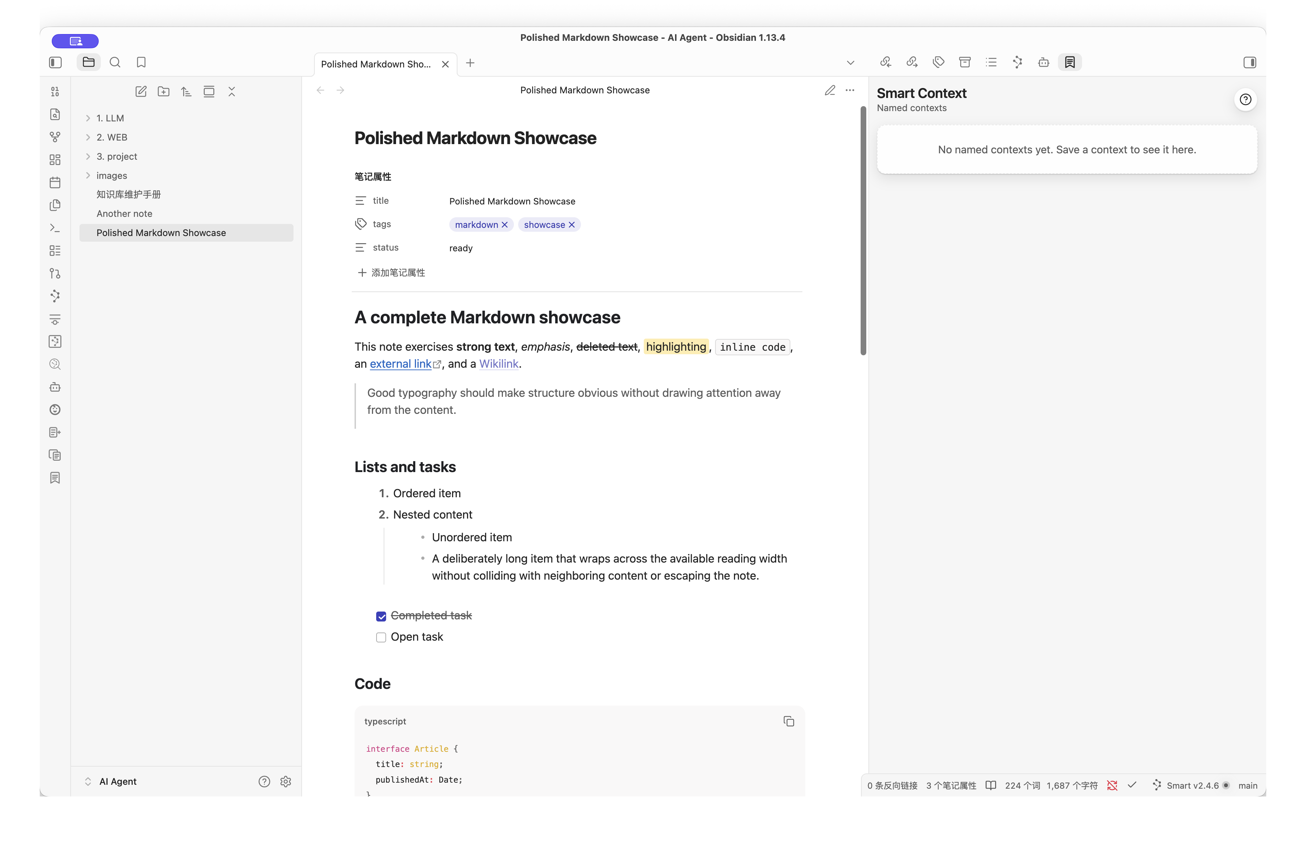Create a new folder
The width and height of the screenshot is (1306, 849).
coord(164,92)
